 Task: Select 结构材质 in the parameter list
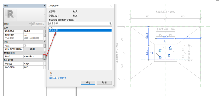(80, 30)
